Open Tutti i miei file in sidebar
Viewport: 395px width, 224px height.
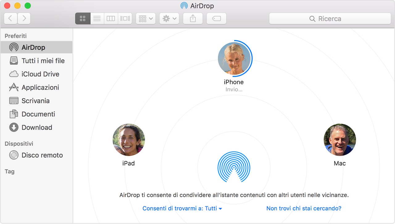pos(36,61)
